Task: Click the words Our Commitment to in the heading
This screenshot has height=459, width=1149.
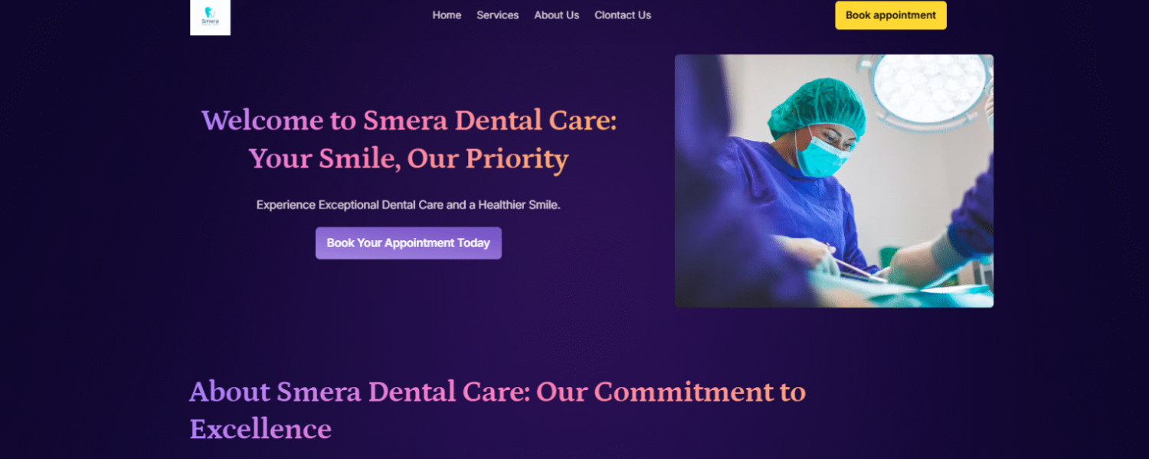Action: (671, 392)
